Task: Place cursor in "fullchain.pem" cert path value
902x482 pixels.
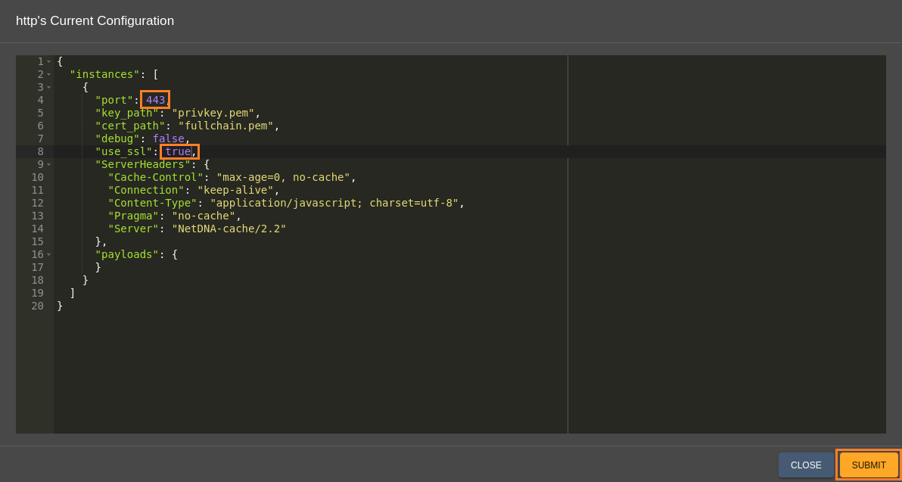Action: (x=225, y=126)
